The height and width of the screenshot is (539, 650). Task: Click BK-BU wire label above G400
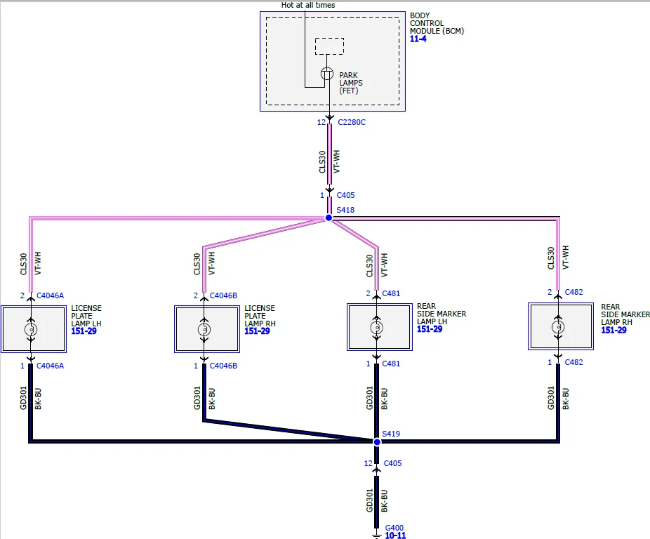(x=384, y=500)
